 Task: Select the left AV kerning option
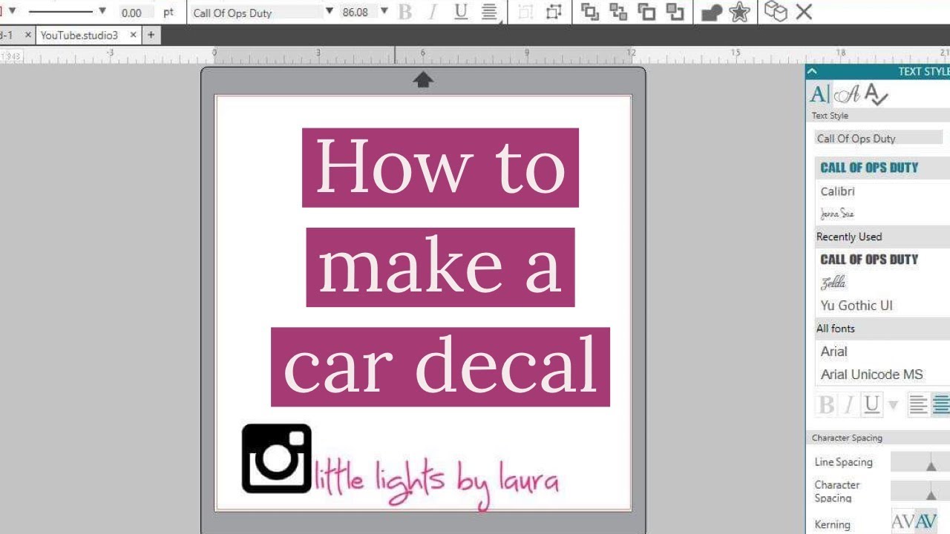tap(903, 521)
